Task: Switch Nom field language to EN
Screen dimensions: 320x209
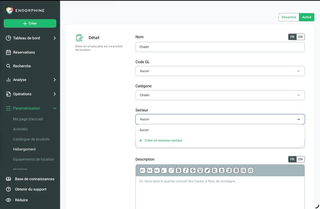Action: click(300, 37)
